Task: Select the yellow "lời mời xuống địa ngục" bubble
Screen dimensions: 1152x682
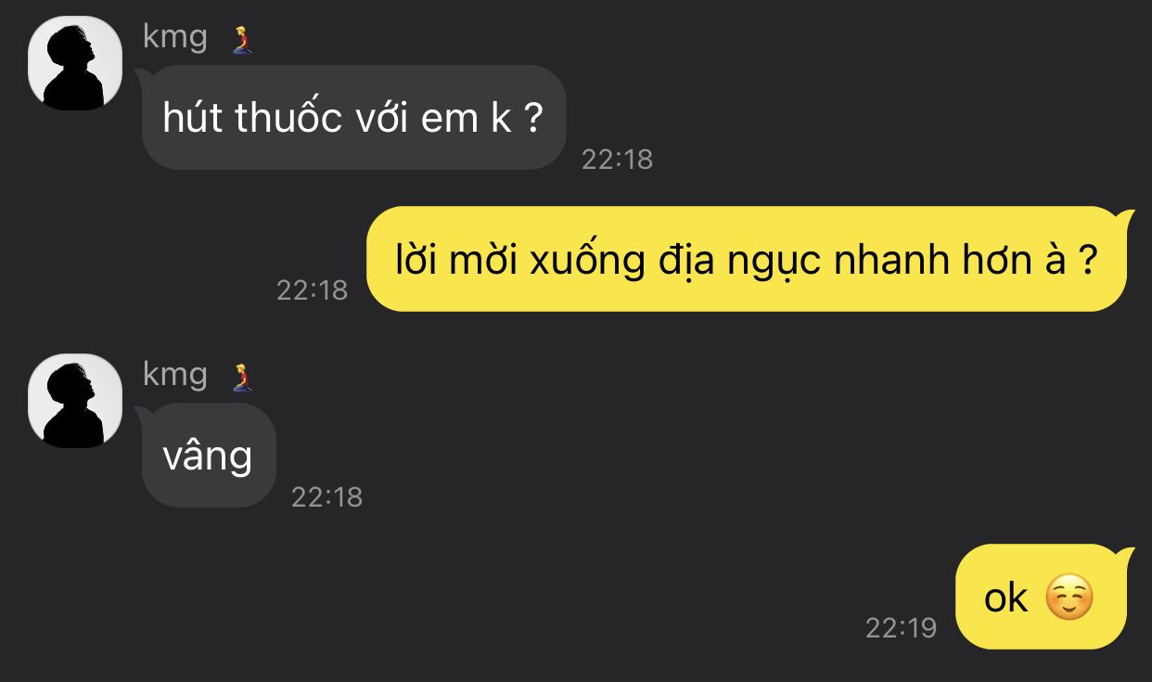Action: click(x=747, y=259)
